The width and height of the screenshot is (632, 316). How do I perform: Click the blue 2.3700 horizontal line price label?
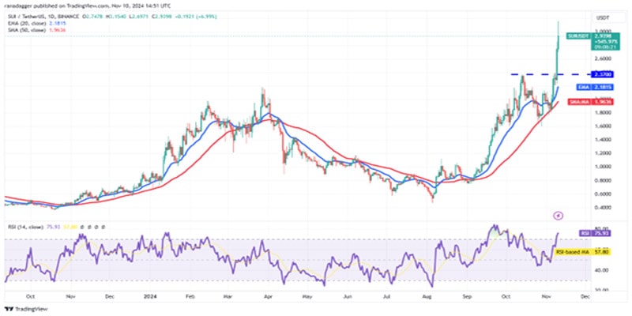coord(603,74)
